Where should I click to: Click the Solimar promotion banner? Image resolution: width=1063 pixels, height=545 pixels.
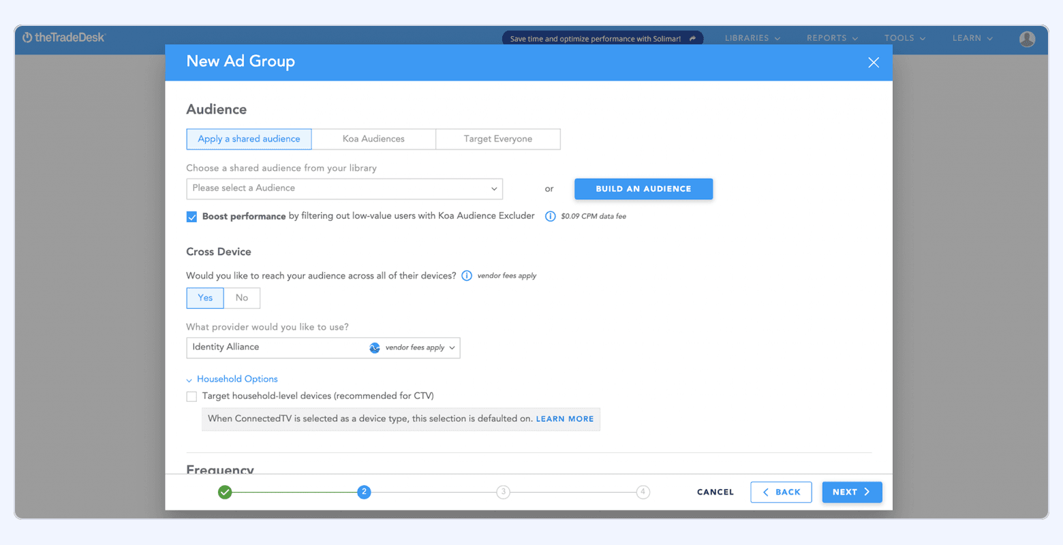pyautogui.click(x=602, y=39)
